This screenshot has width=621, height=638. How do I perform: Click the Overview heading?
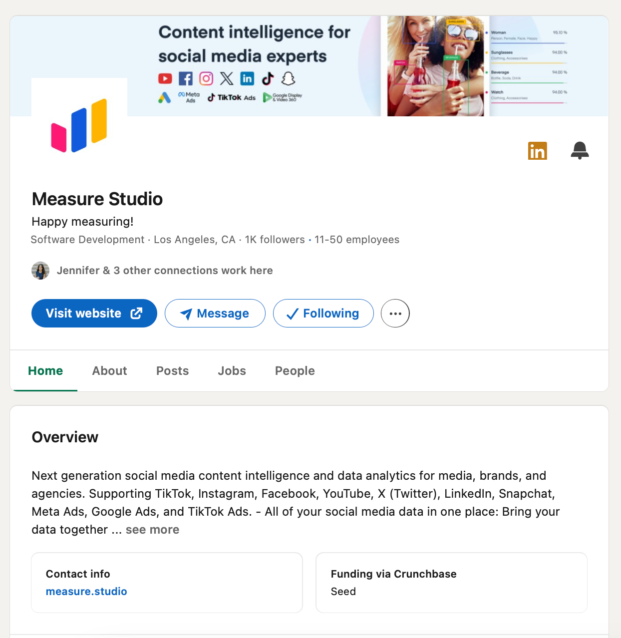point(65,437)
